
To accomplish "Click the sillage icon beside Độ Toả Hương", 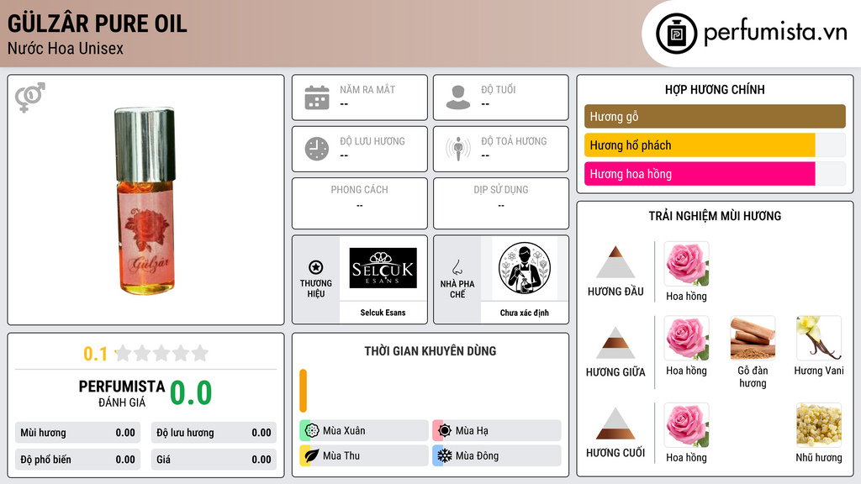I will tap(458, 149).
